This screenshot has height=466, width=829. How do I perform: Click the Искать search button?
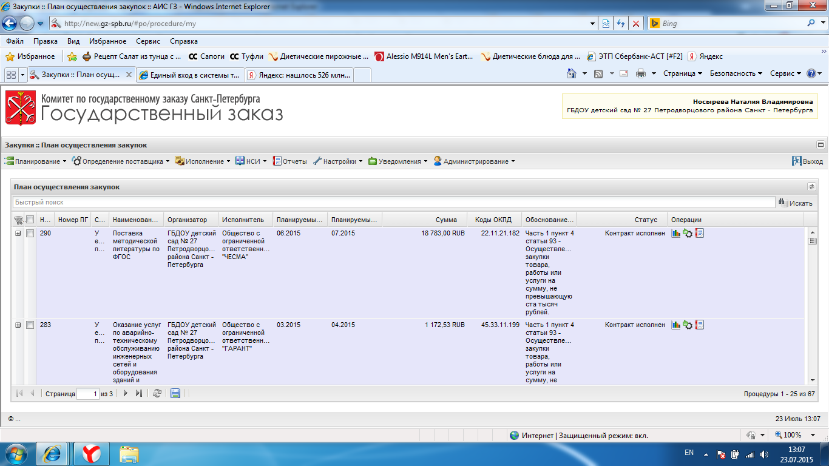[x=796, y=203]
